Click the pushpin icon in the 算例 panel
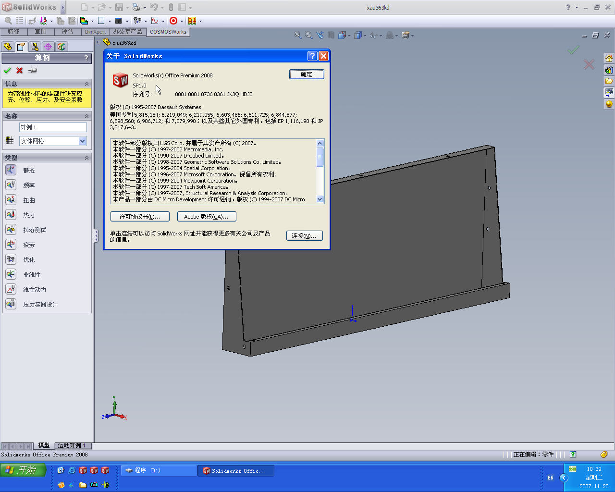 tap(32, 71)
